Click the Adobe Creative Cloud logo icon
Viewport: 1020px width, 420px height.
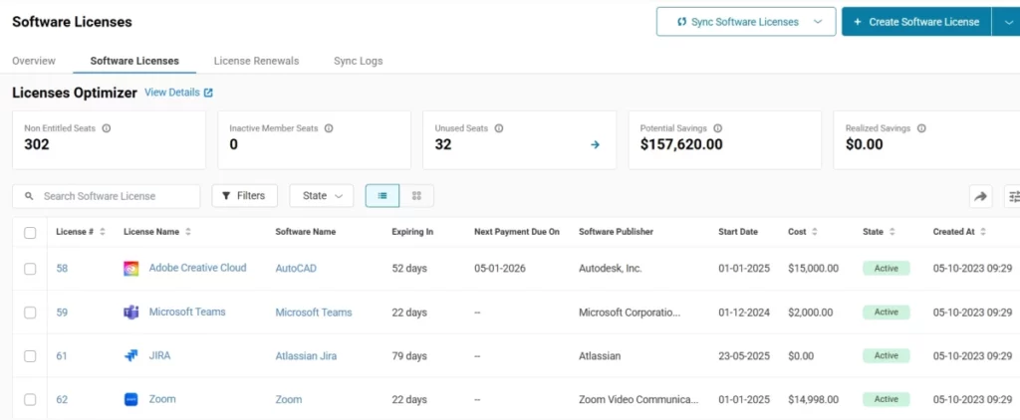(x=130, y=269)
